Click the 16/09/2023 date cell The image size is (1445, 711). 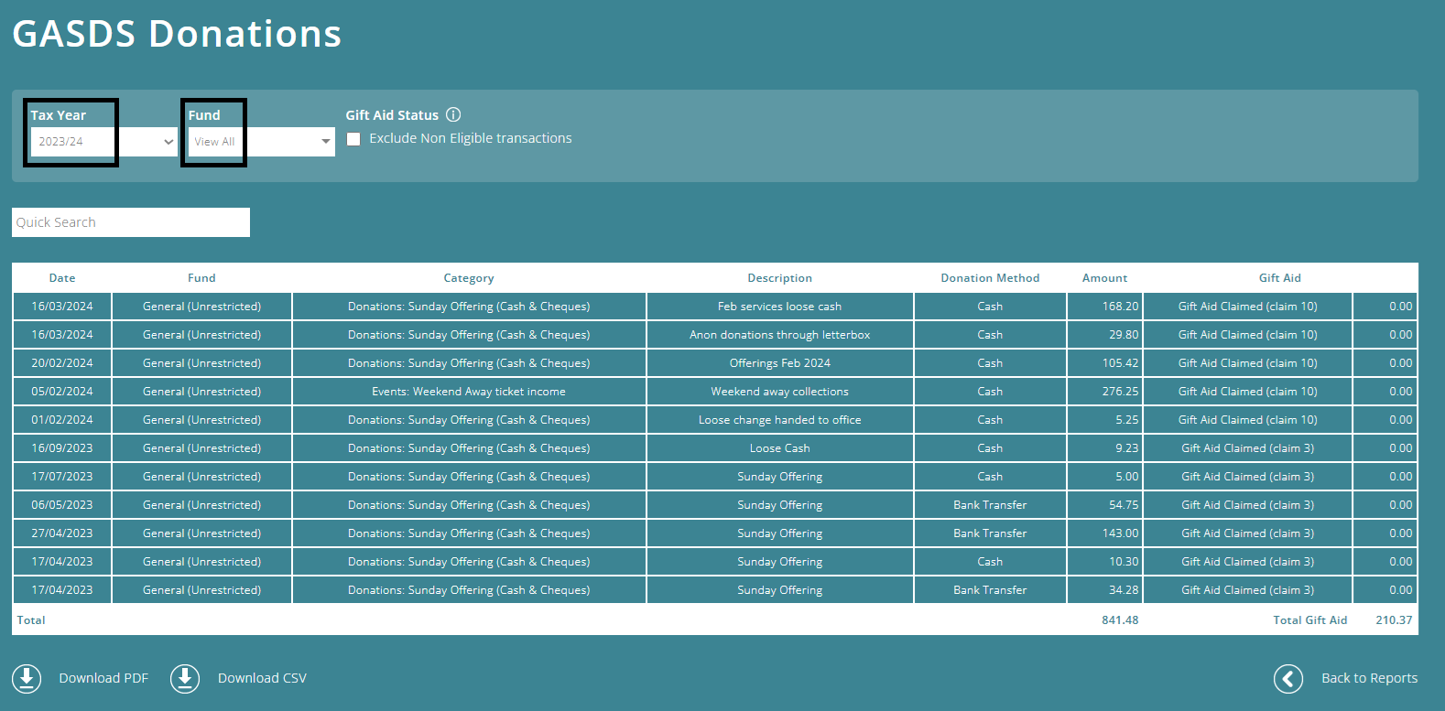pyautogui.click(x=62, y=448)
